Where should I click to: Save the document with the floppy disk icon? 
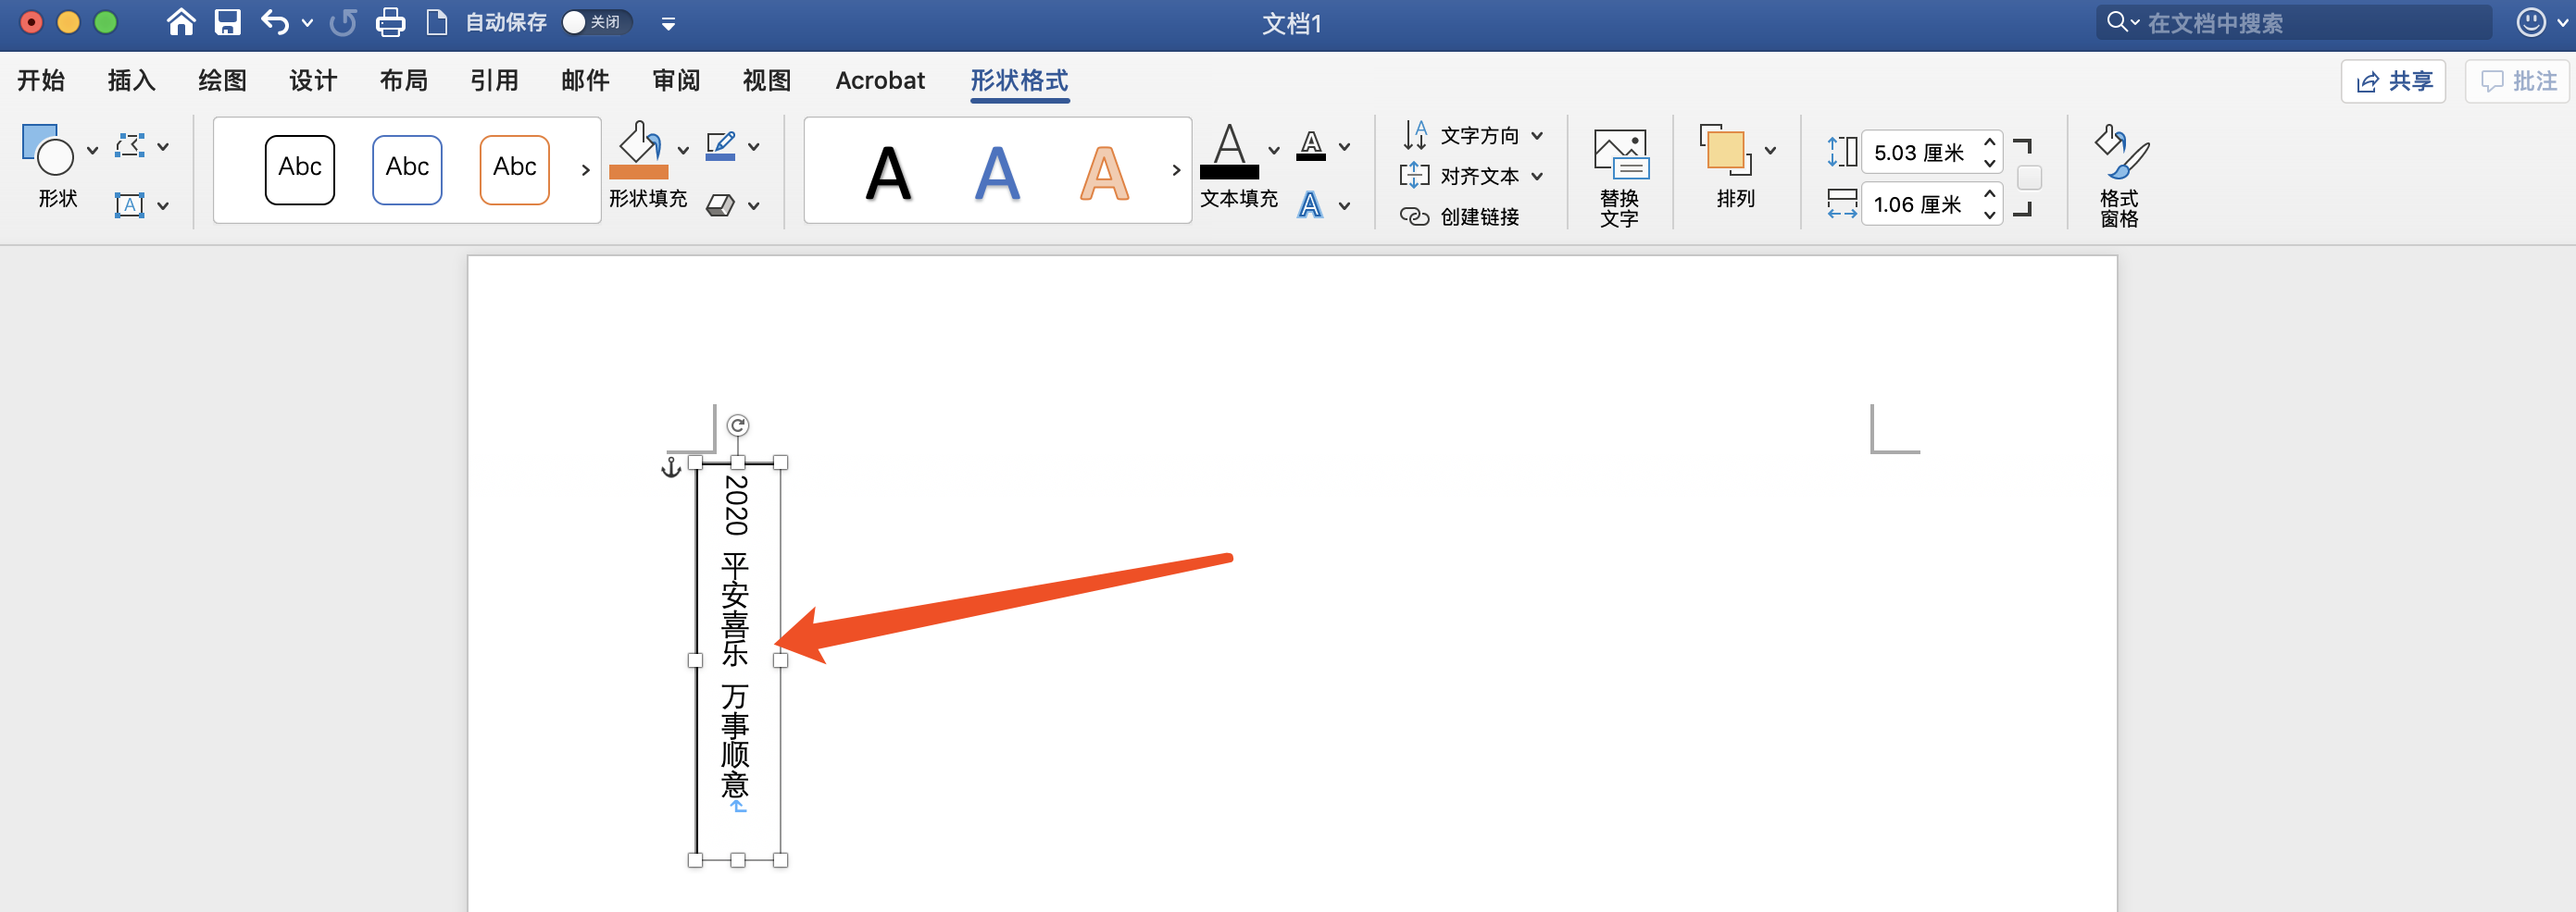click(228, 22)
